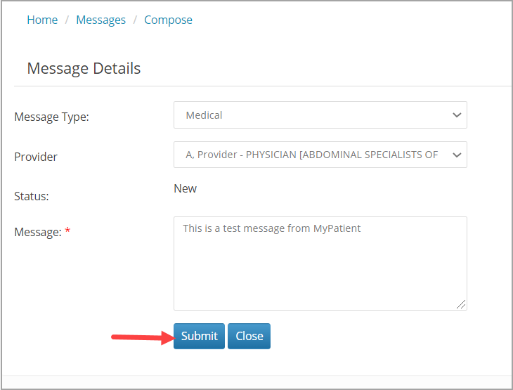Viewport: 513px width, 390px height.
Task: Click the Message Details section heading
Action: [84, 68]
